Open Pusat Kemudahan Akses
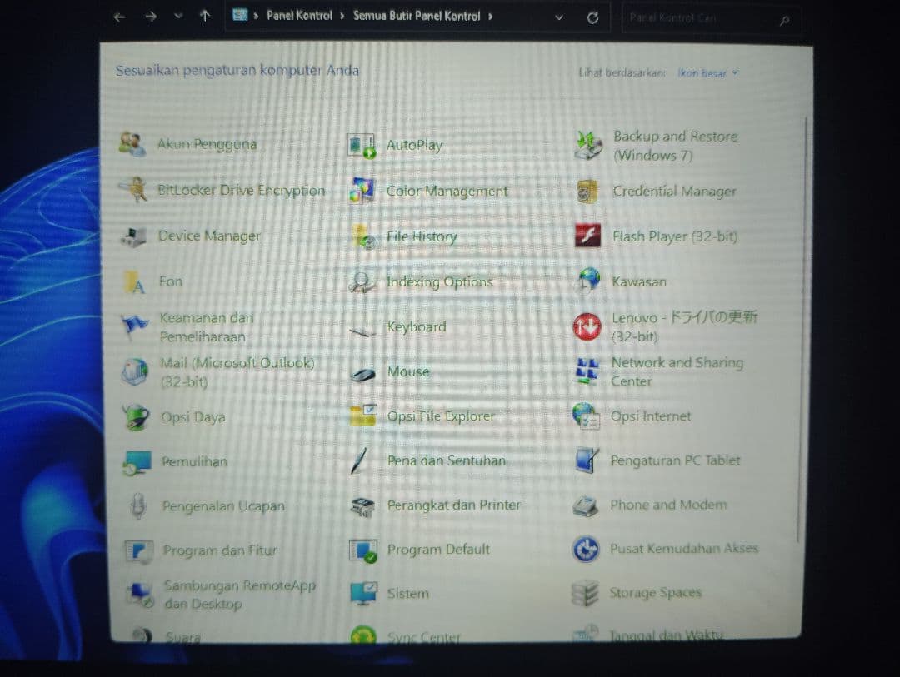 point(683,549)
